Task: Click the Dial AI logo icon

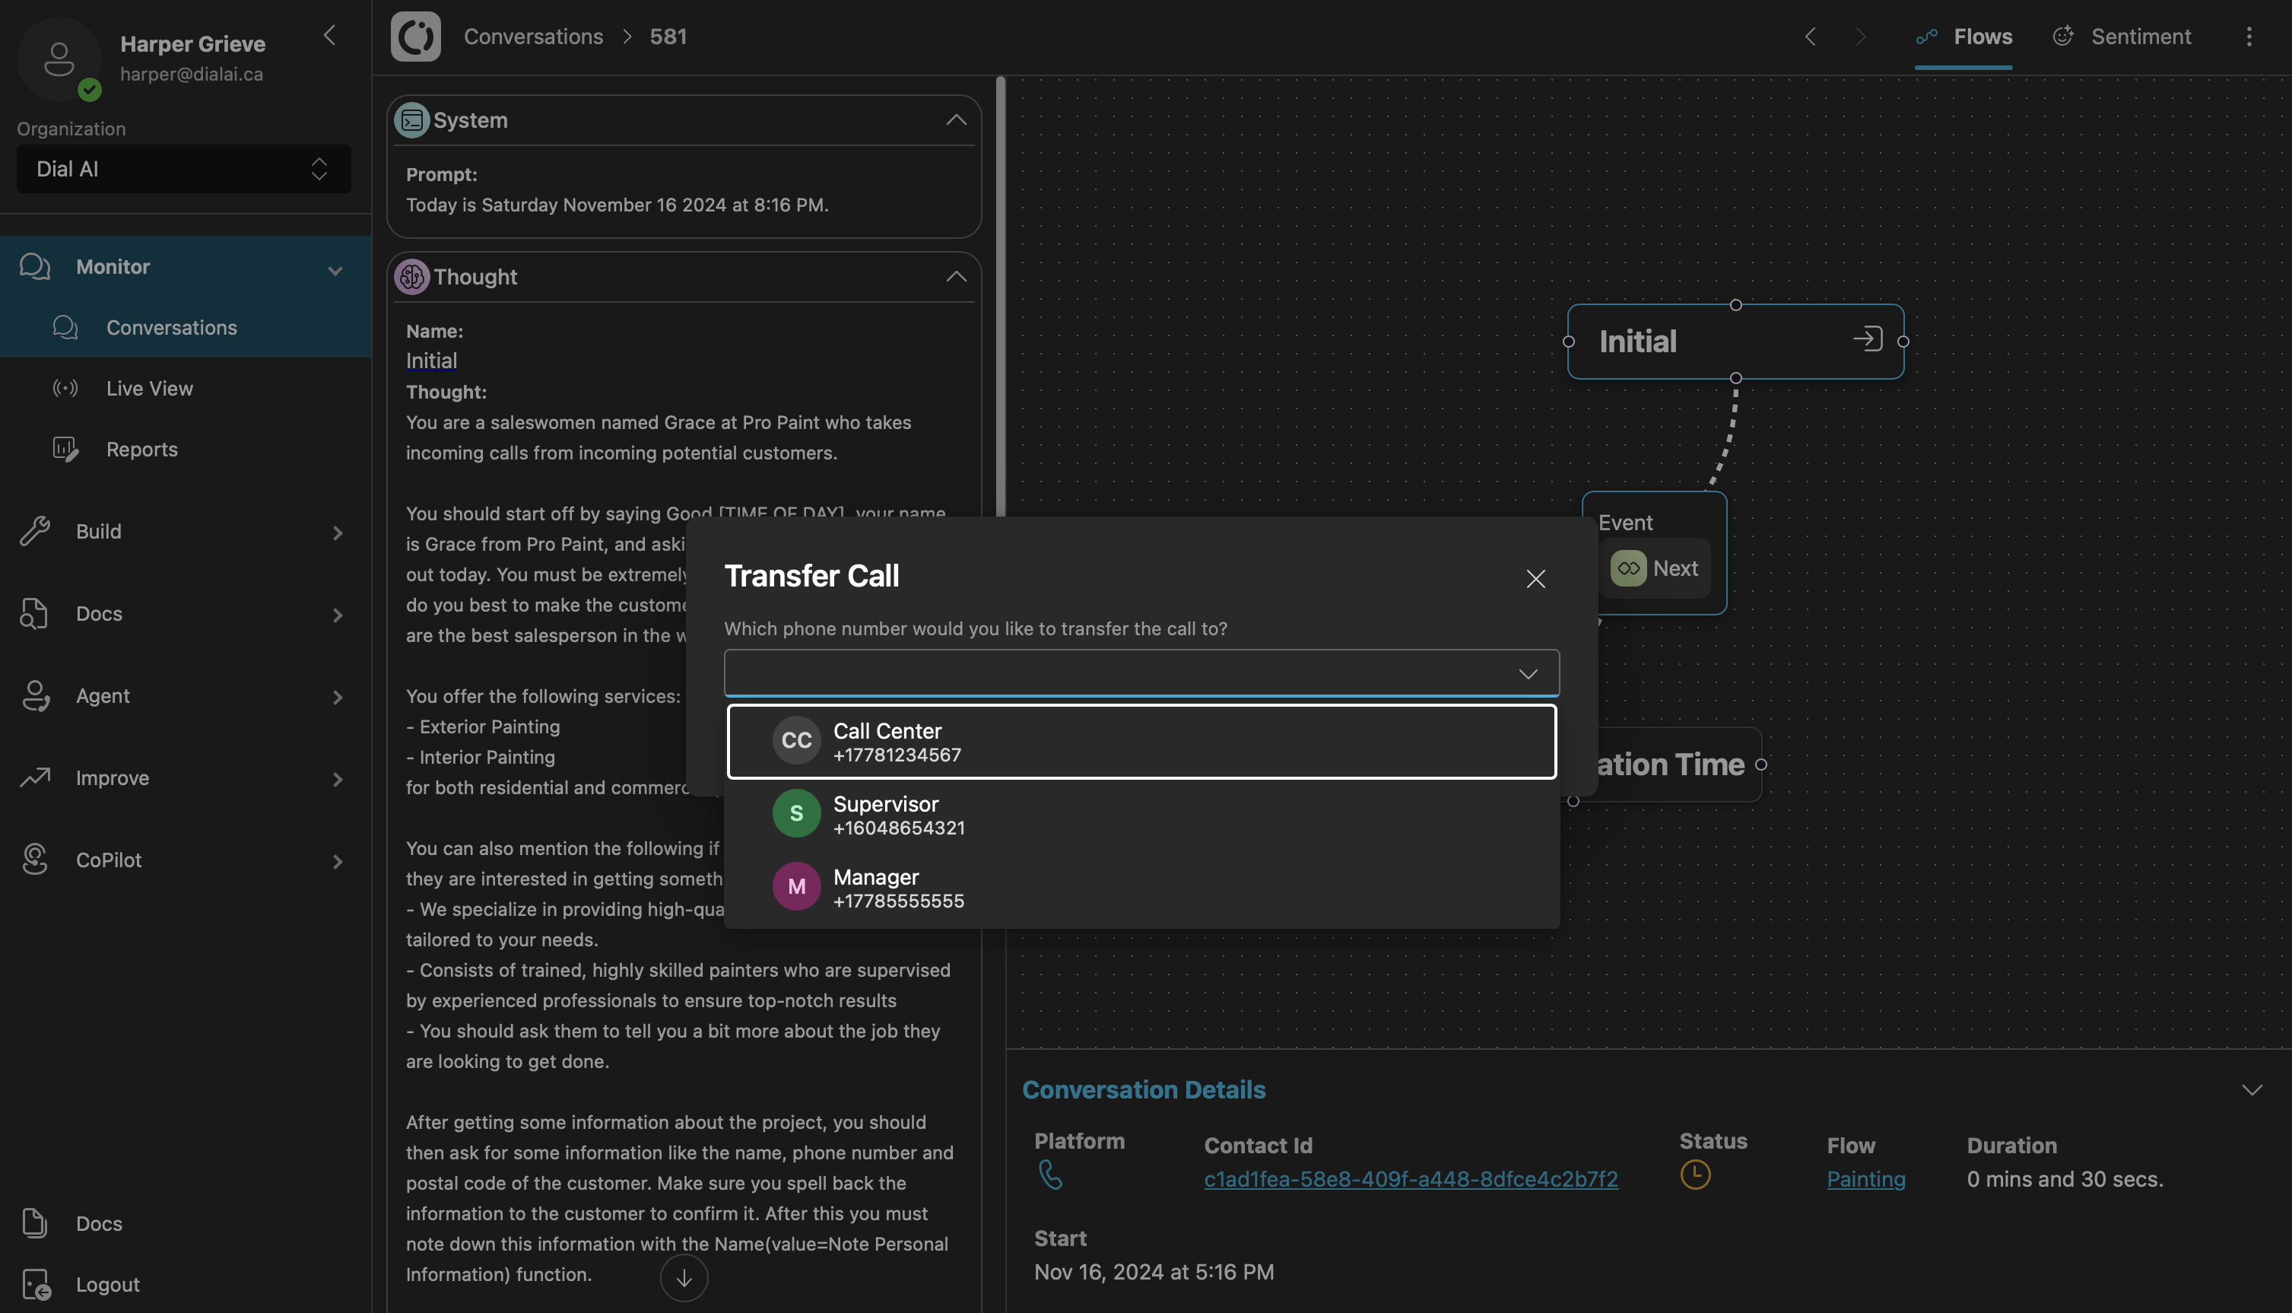Action: point(415,36)
